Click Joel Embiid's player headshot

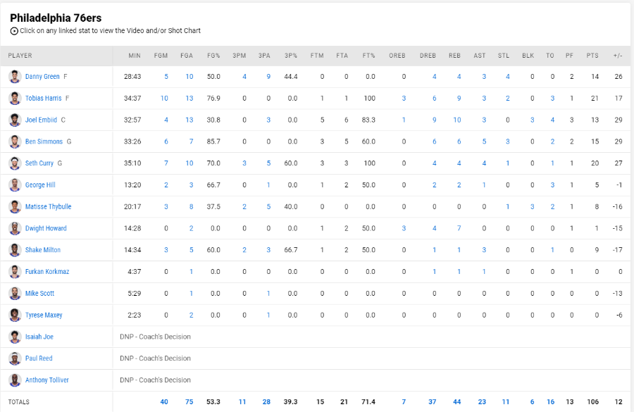[15, 120]
